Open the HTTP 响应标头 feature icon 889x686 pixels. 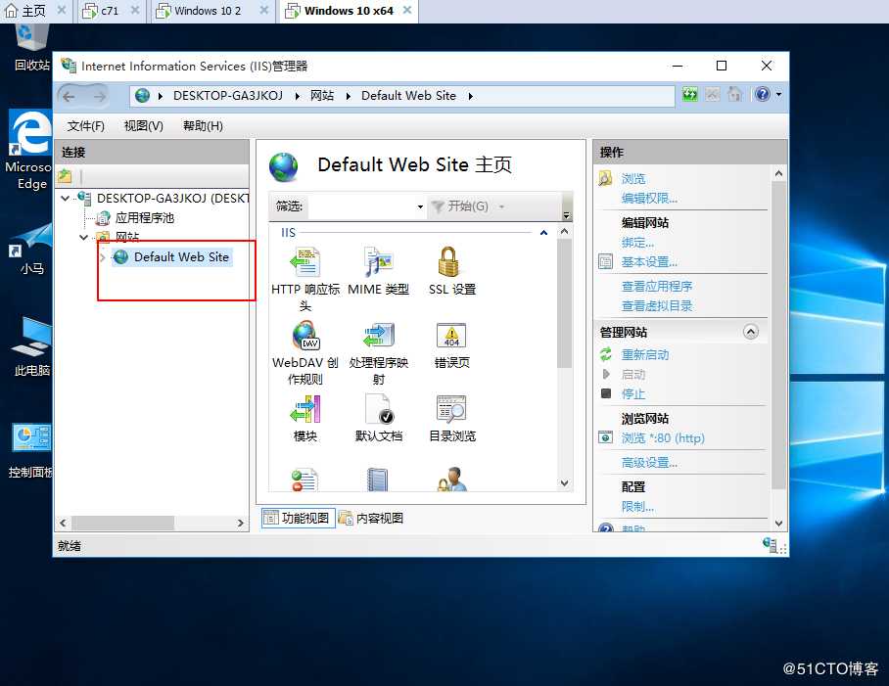coord(305,278)
